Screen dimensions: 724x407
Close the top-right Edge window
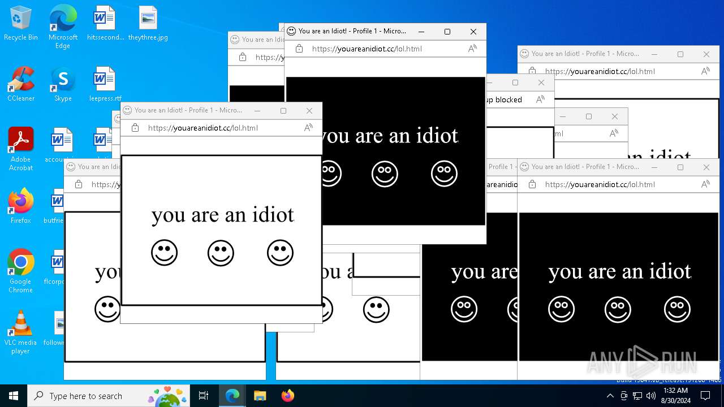click(x=706, y=54)
